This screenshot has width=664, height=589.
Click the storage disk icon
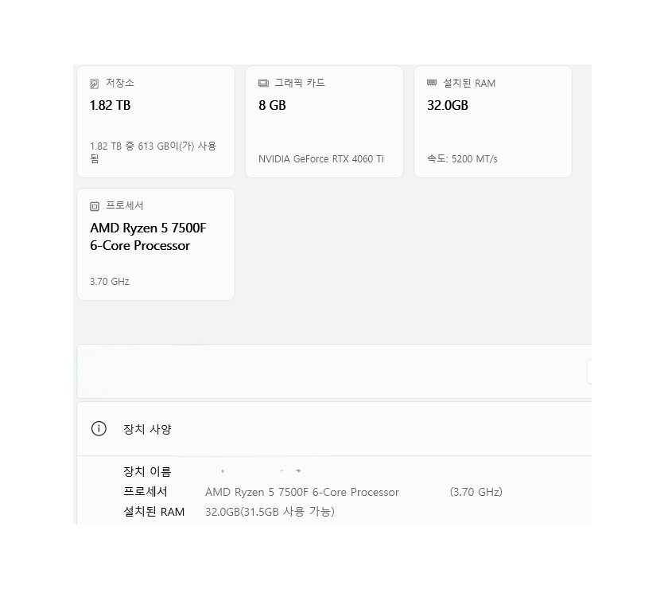[x=95, y=84]
